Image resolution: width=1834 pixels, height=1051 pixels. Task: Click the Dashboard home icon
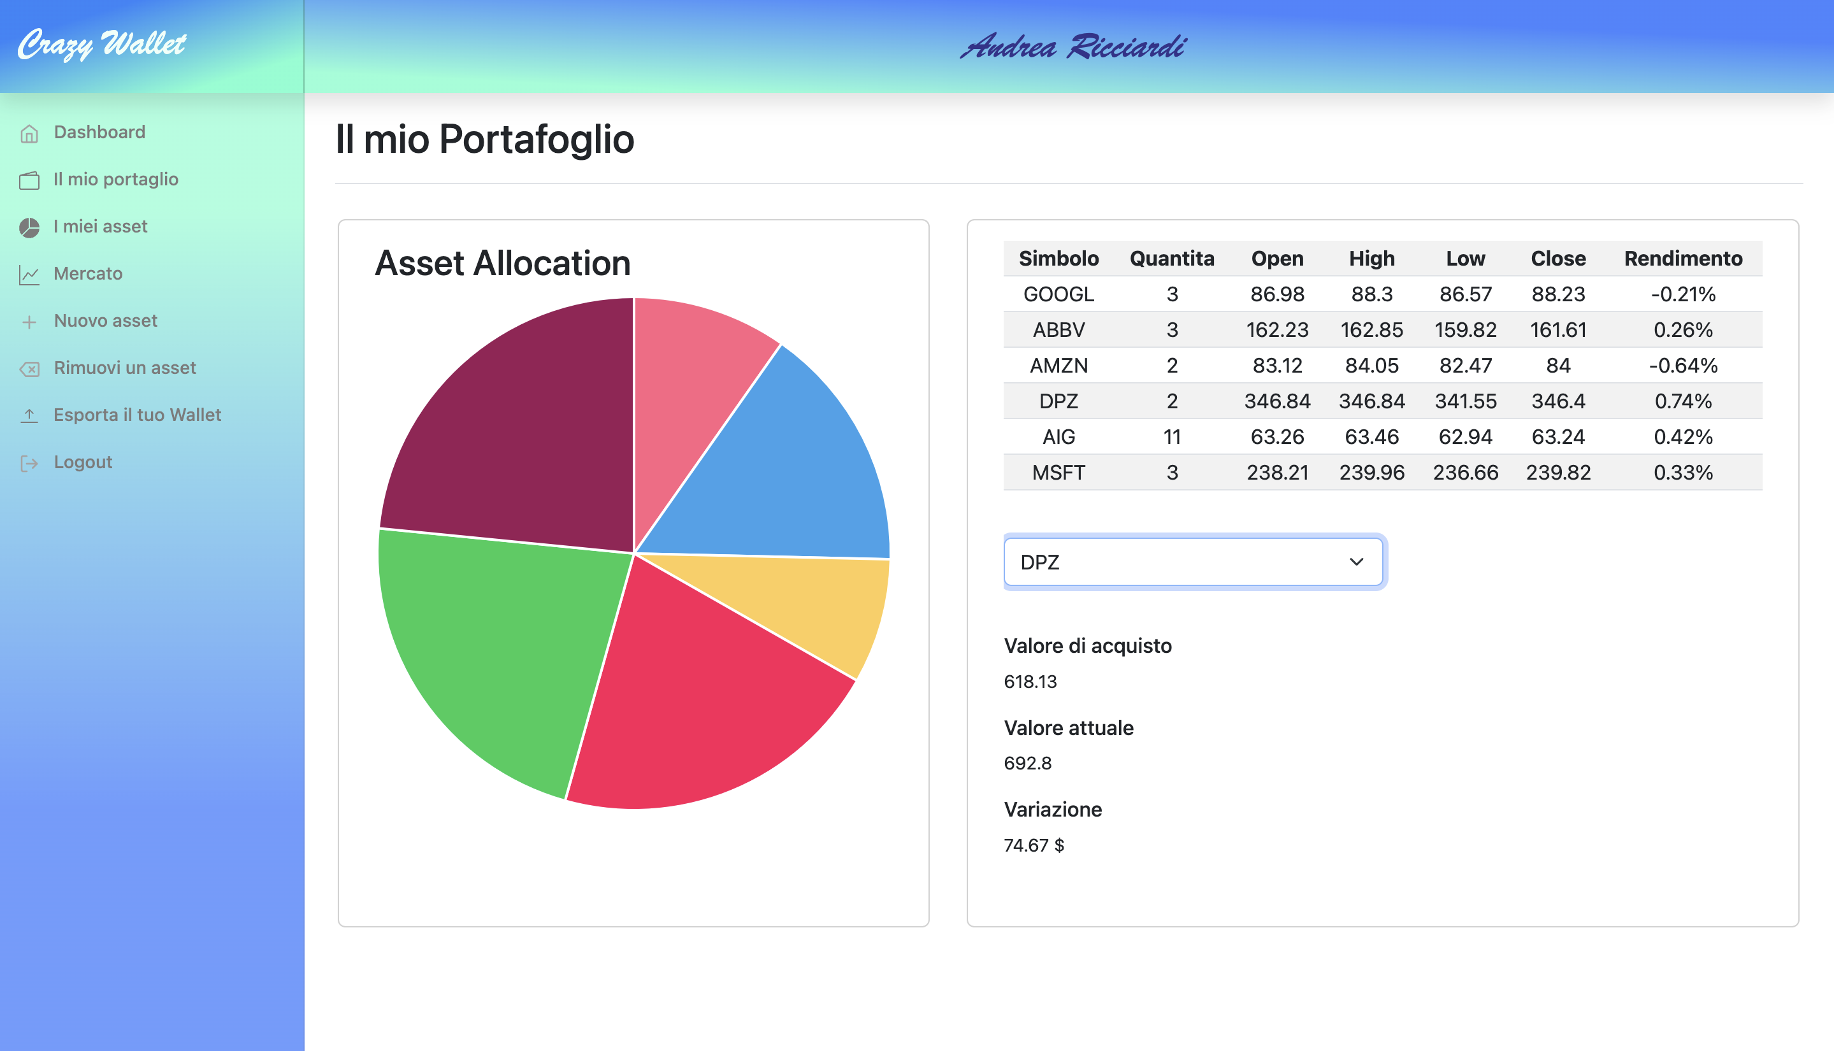tap(29, 134)
